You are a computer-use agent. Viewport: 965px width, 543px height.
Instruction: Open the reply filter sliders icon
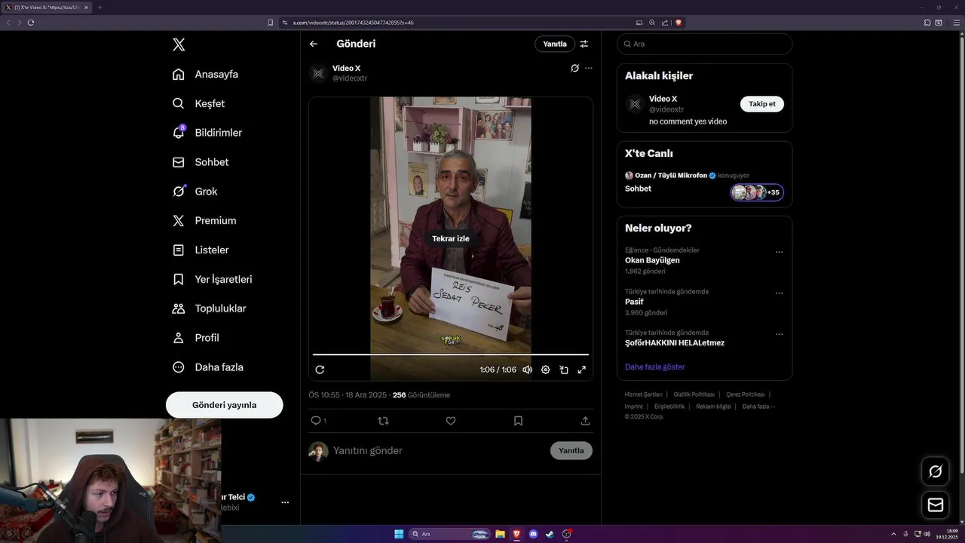coord(584,44)
